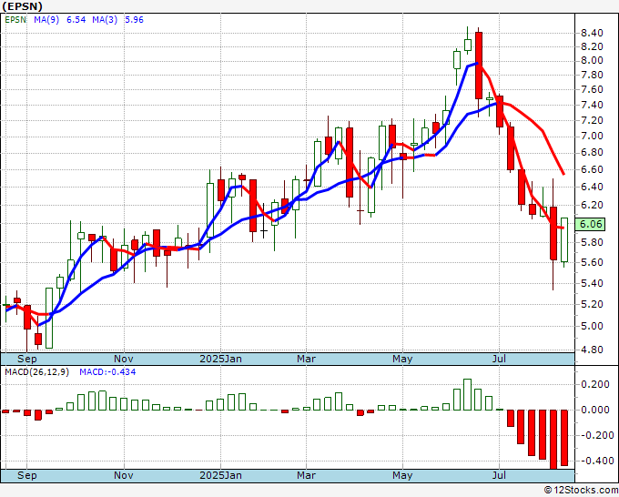Click Sep on the MACD panel date axis

pyautogui.click(x=26, y=475)
